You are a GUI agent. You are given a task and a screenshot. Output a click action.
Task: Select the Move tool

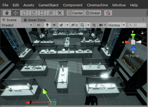(x=16, y=13)
